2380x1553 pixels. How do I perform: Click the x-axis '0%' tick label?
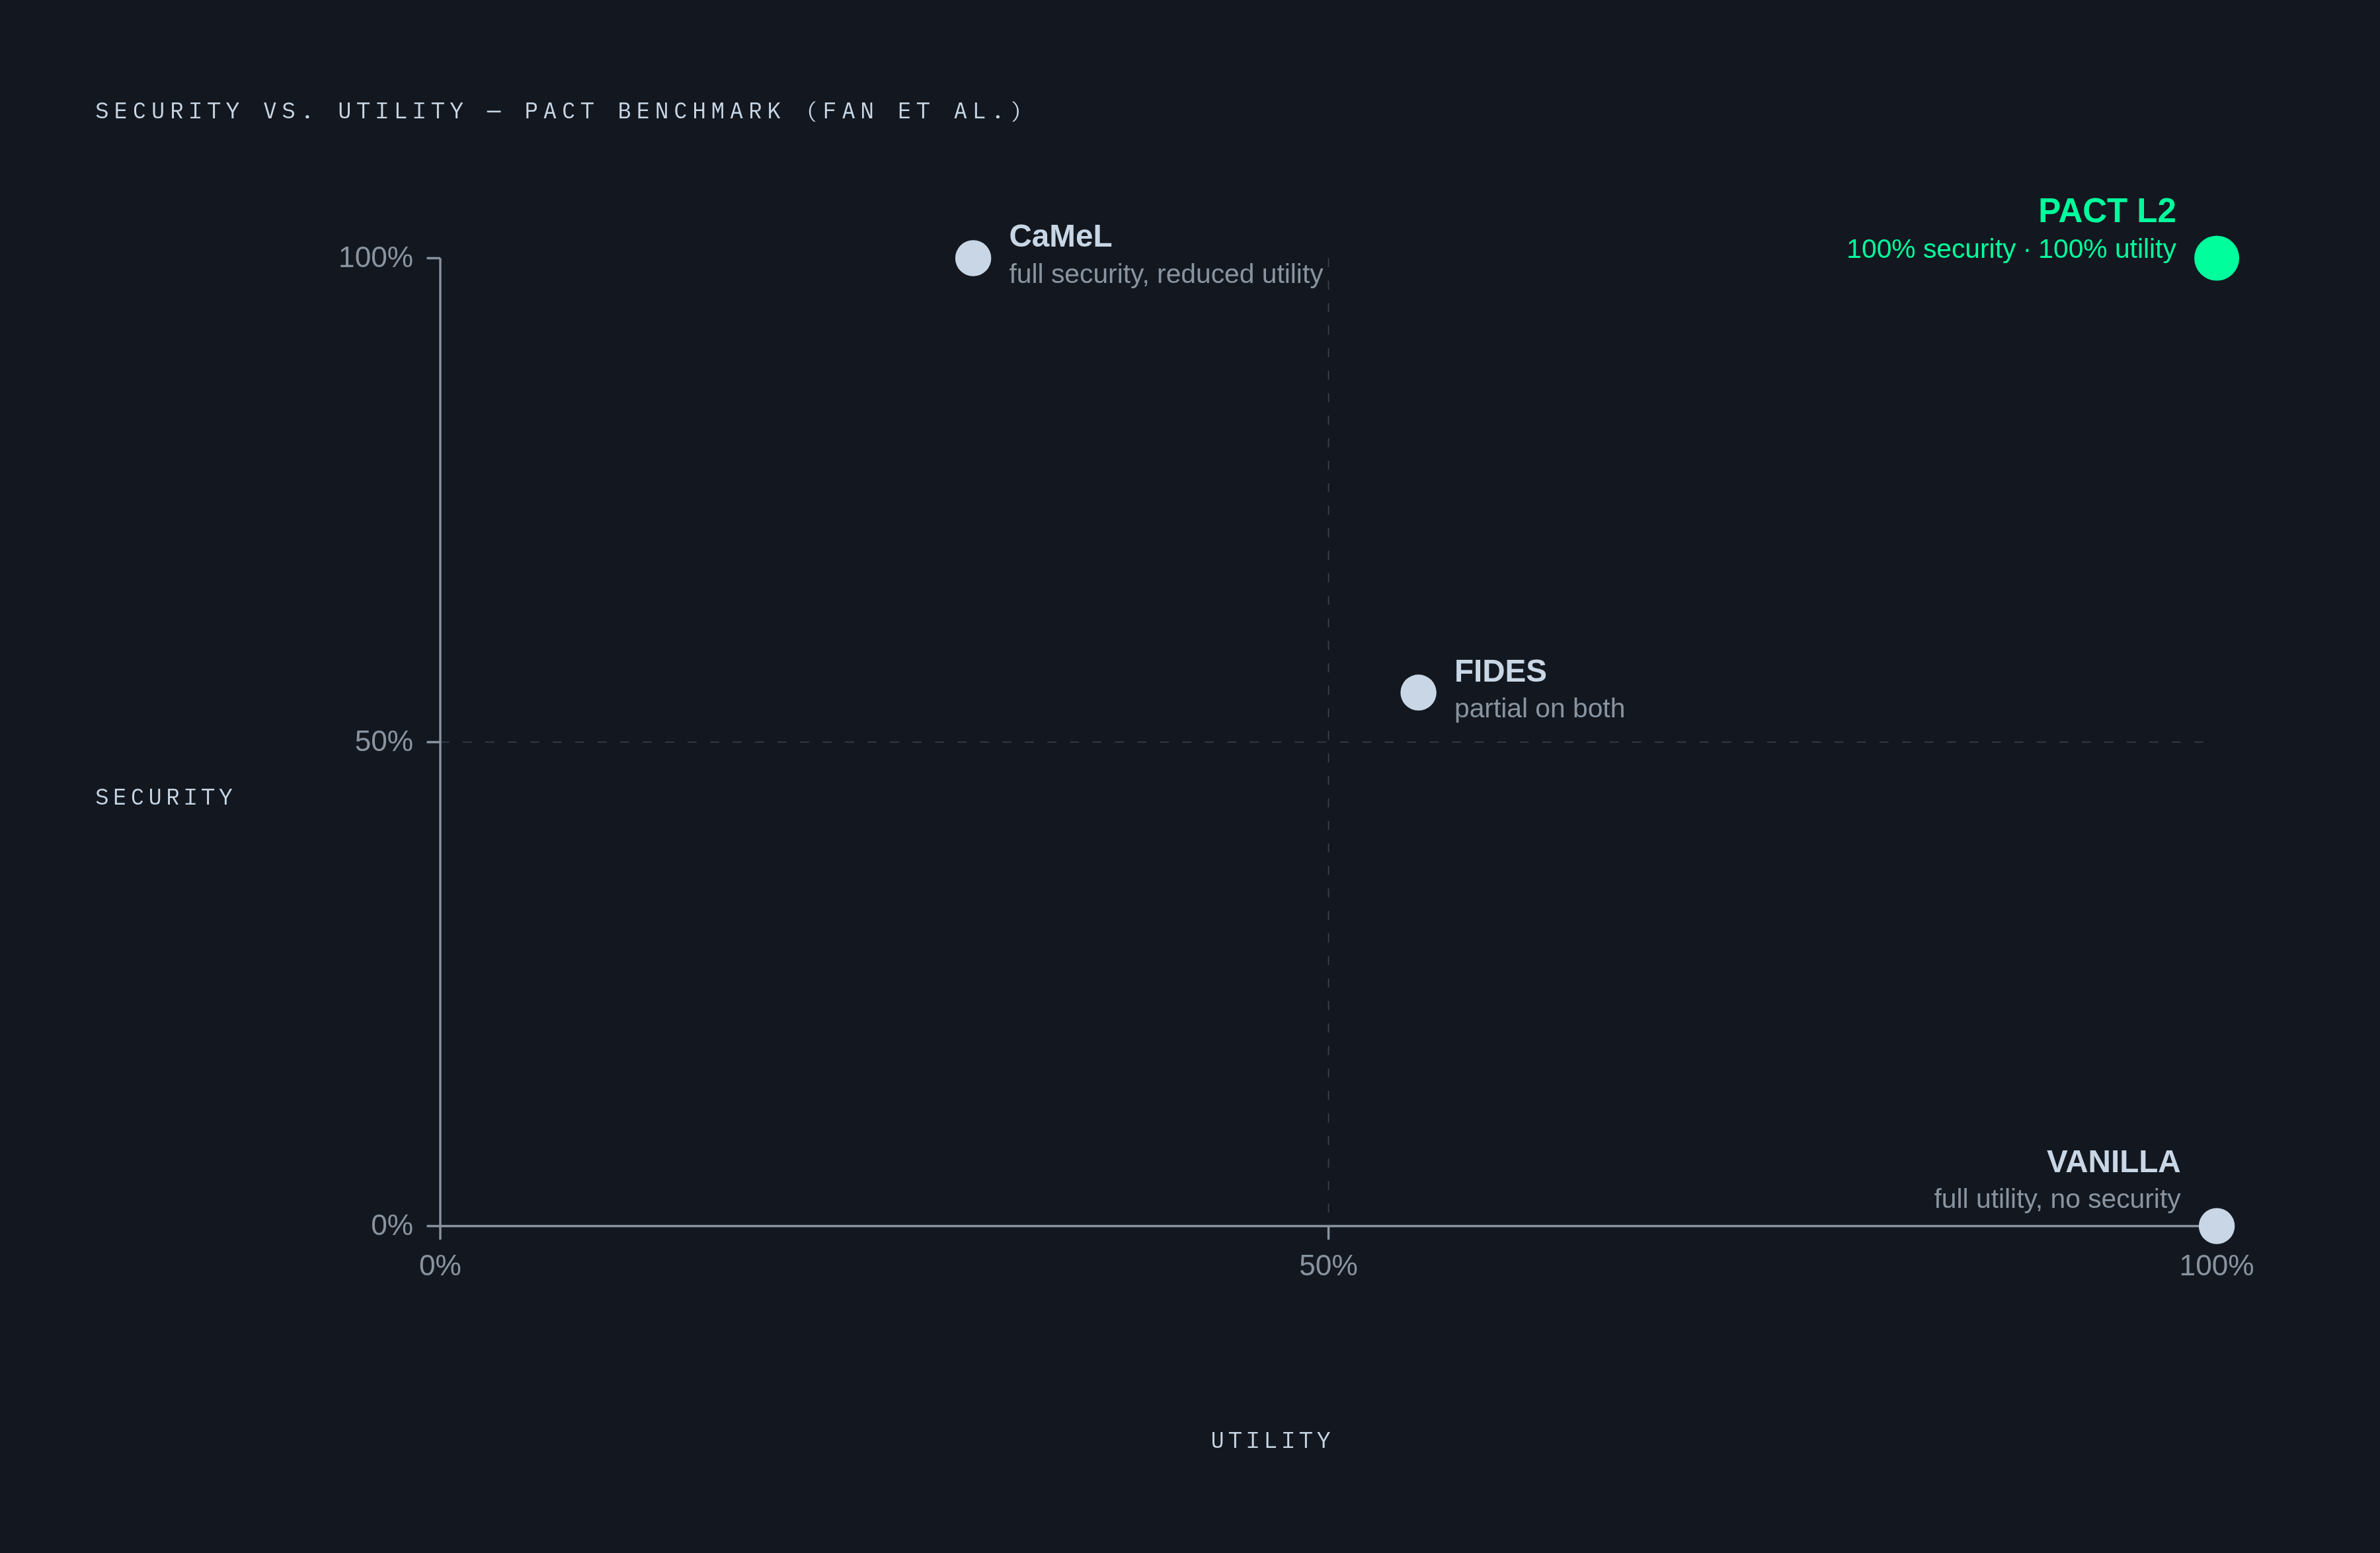[440, 1266]
